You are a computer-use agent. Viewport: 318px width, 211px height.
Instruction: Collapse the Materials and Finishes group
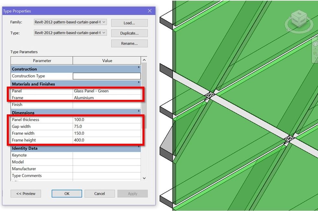[139, 82]
